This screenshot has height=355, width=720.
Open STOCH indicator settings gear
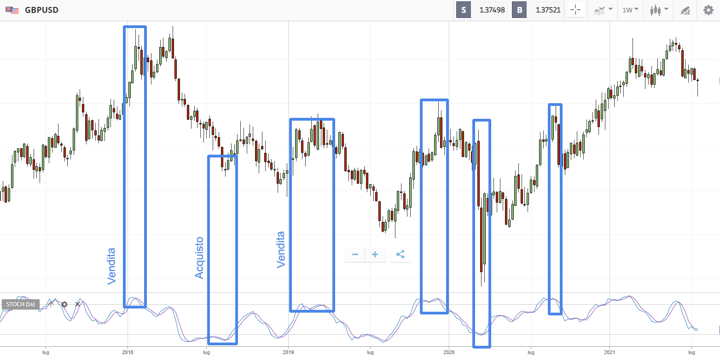pos(64,304)
